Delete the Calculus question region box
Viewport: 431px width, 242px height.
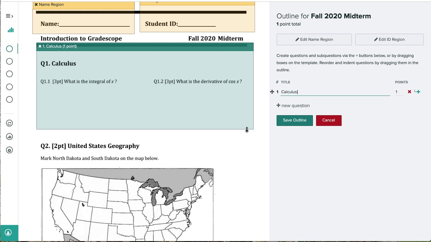click(40, 46)
